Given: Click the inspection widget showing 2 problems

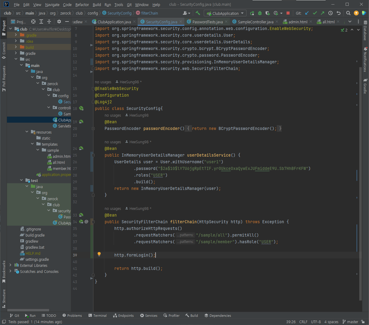Looking at the screenshot, I should (x=344, y=30).
